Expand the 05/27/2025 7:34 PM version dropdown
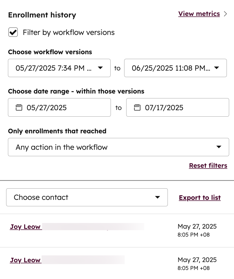The width and height of the screenshot is (234, 279). (x=59, y=68)
